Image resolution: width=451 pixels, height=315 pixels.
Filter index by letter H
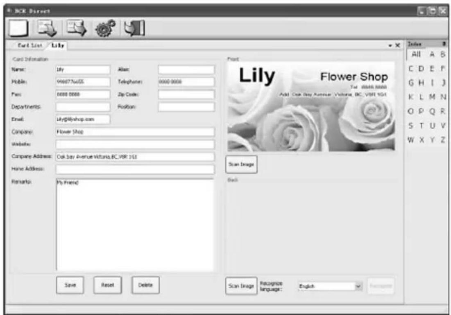(x=421, y=83)
